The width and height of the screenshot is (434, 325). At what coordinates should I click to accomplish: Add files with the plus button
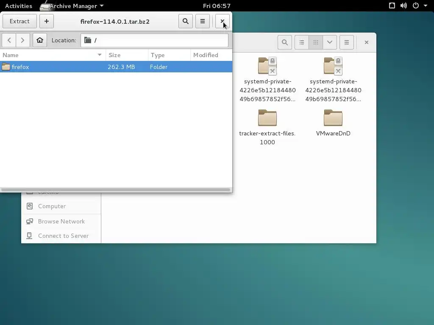(x=47, y=21)
